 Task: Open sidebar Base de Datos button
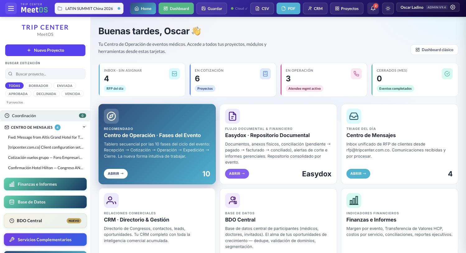point(45,202)
